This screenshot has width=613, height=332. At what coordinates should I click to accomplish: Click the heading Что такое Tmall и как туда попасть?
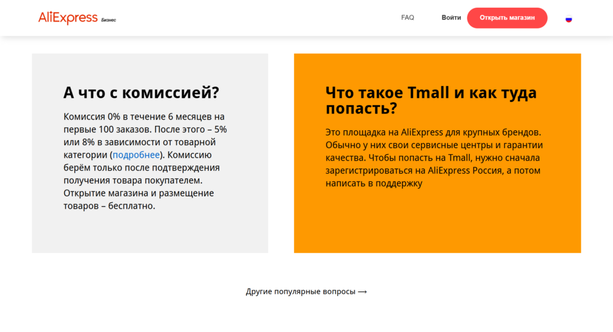431,100
